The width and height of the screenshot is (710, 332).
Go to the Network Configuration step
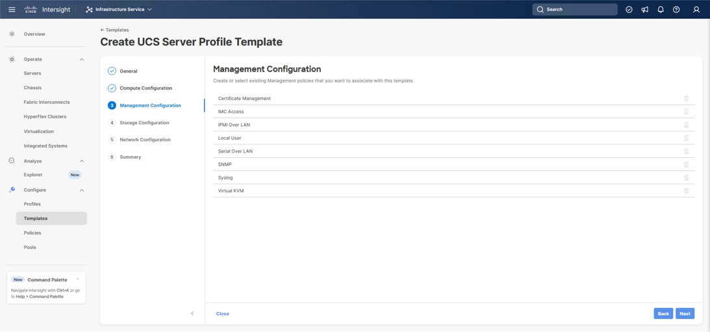[x=139, y=140]
